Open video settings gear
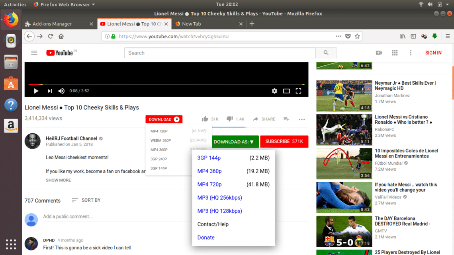The height and width of the screenshot is (255, 454). 274,91
